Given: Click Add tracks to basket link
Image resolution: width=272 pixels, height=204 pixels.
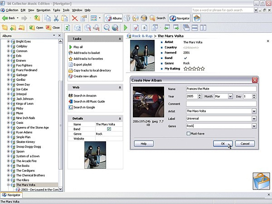Looking at the screenshot, I should (87, 53).
